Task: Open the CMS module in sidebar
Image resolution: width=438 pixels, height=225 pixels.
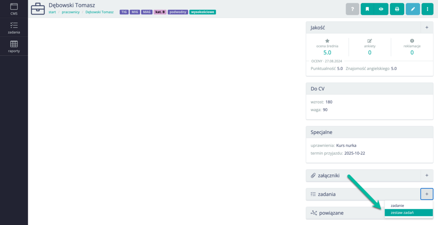Action: (14, 9)
